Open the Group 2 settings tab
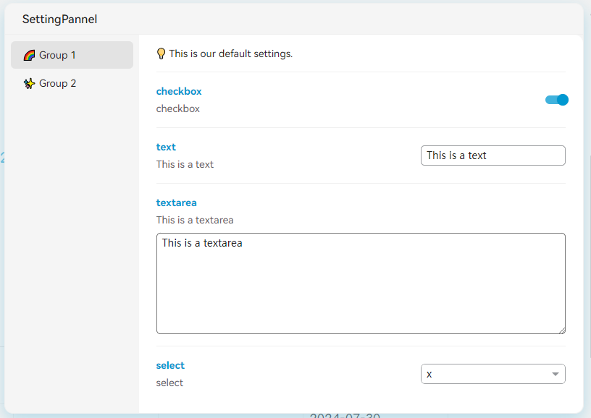The height and width of the screenshot is (418, 591). point(72,83)
